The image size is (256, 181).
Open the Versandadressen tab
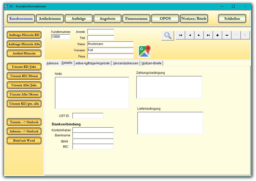[x=125, y=63]
